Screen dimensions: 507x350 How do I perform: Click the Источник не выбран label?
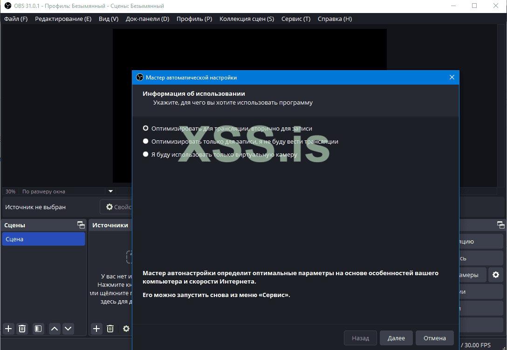click(35, 207)
